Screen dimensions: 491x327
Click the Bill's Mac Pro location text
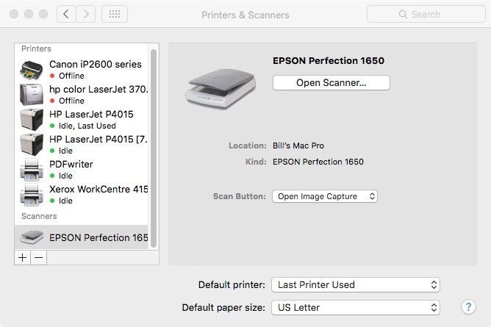[x=298, y=145]
